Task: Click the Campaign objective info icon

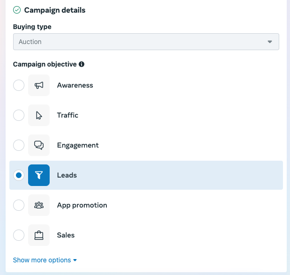Action: (x=82, y=64)
